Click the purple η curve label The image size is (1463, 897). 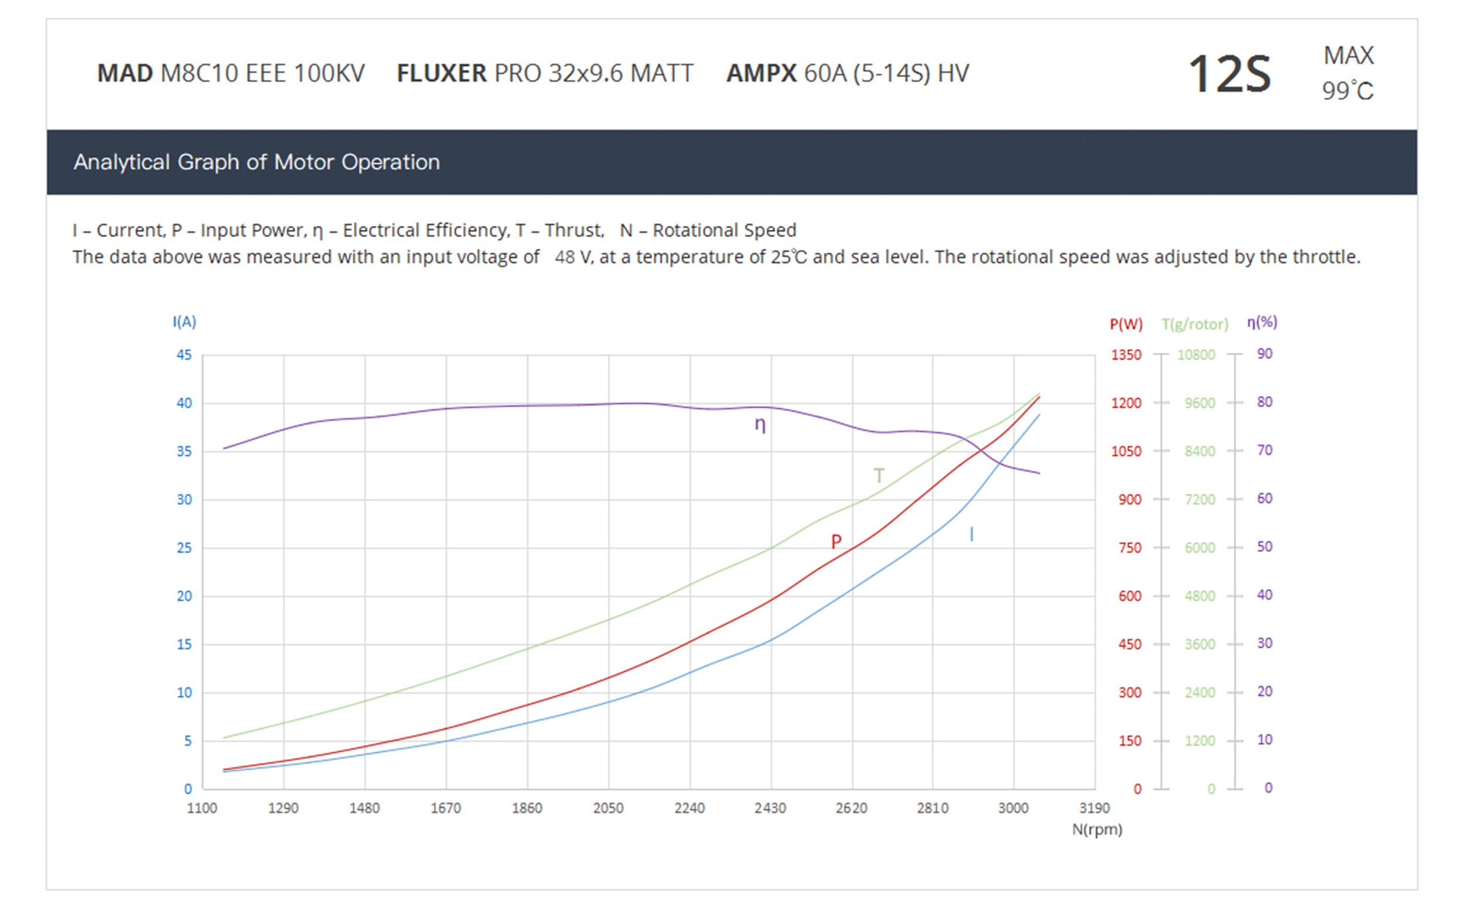[760, 424]
